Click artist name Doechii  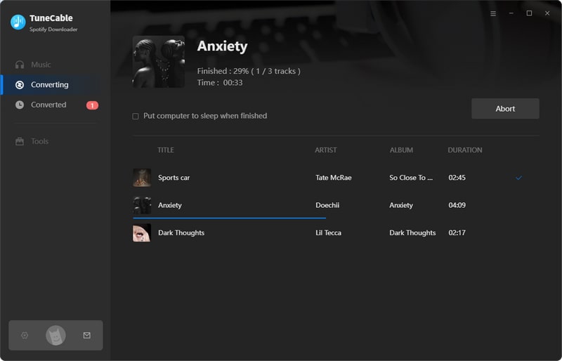[327, 205]
